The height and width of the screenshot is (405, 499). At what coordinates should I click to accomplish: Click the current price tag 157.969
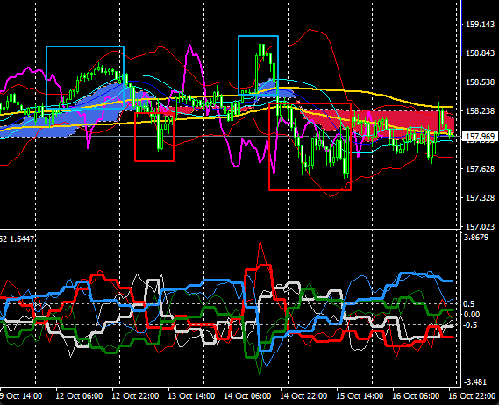(x=480, y=137)
